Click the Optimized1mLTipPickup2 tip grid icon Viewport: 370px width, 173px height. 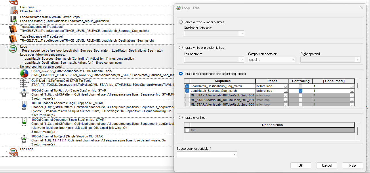point(24,83)
